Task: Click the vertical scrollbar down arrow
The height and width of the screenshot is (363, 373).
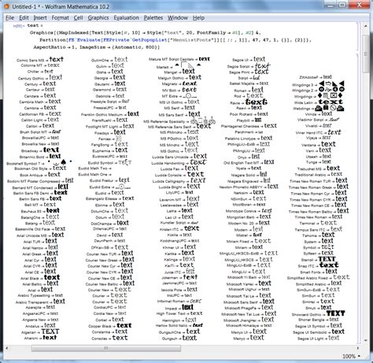Action: [x=366, y=341]
